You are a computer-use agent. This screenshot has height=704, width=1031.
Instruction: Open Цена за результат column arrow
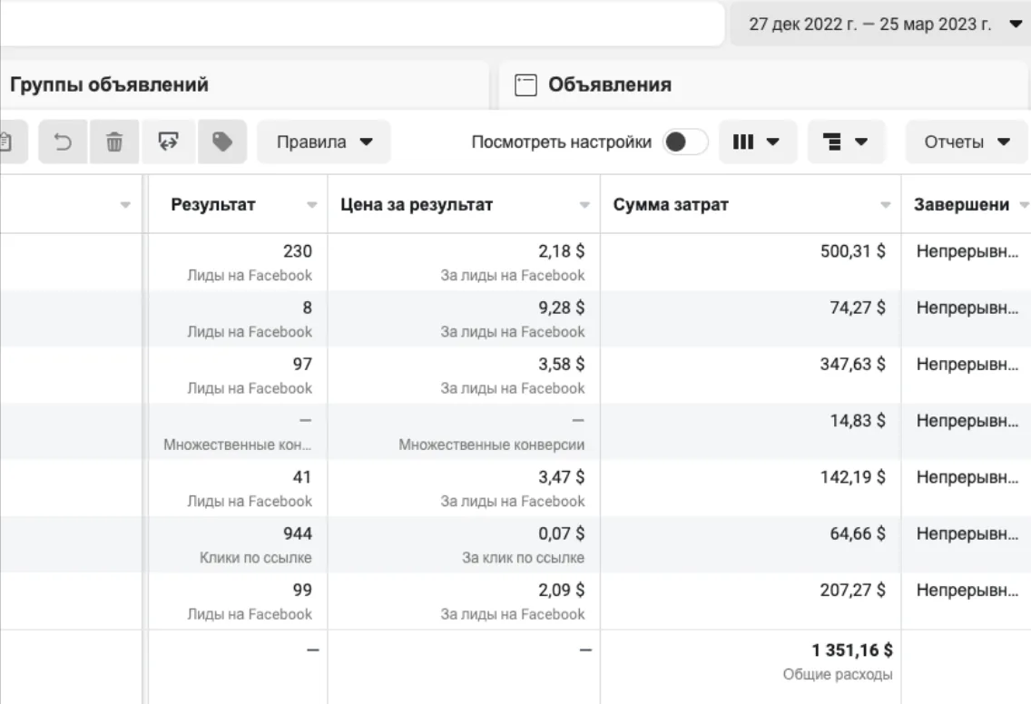click(x=584, y=205)
